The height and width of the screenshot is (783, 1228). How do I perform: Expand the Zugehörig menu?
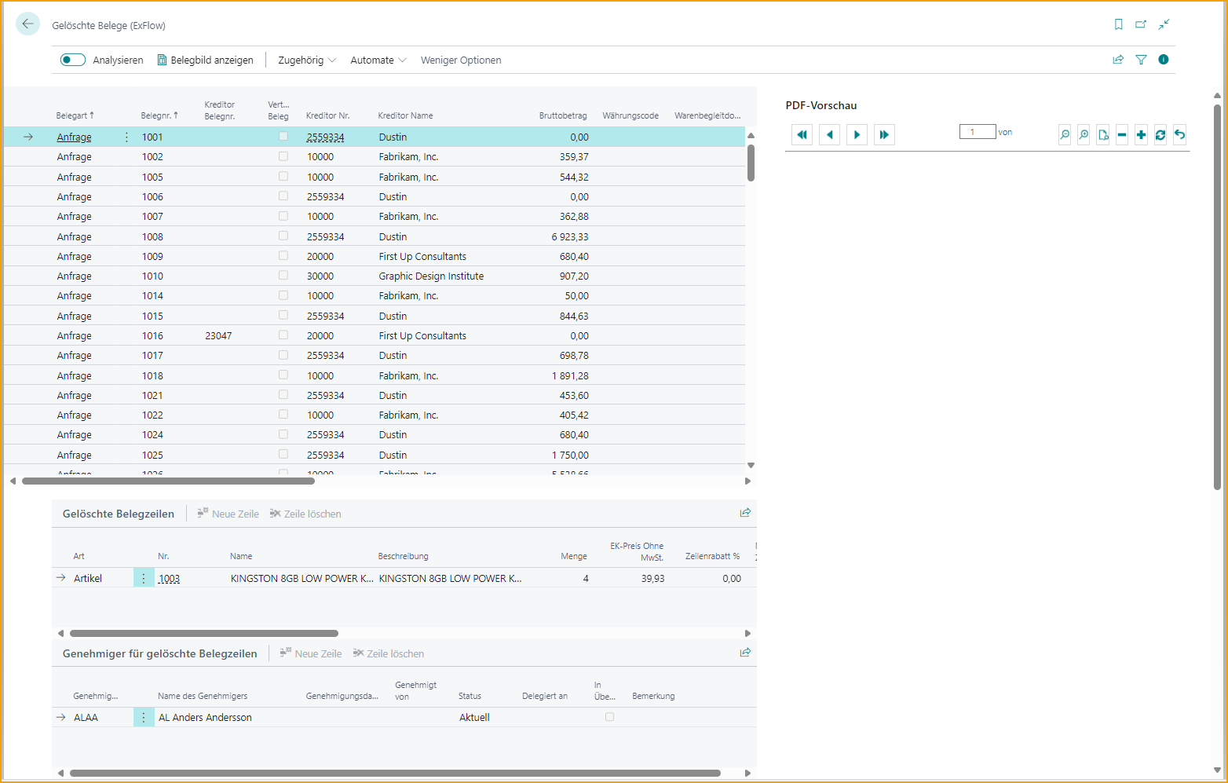tap(307, 60)
